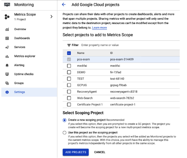The width and height of the screenshot is (187, 158).
Task: Click the Overview chart icon
Action: click(7, 29)
